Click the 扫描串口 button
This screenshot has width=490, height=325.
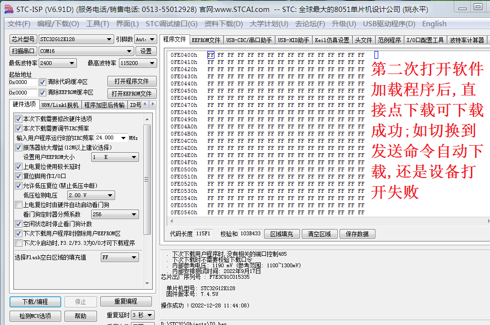(x=23, y=51)
